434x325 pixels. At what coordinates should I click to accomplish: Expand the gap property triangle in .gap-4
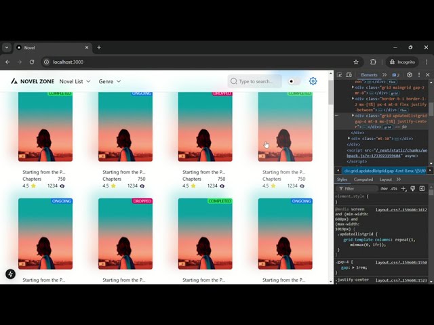point(353,267)
